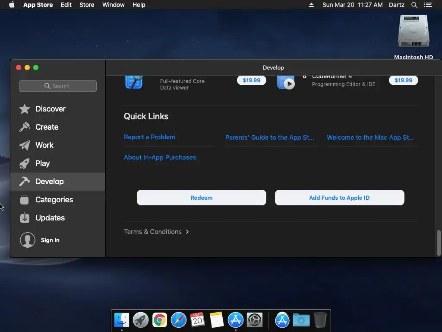The width and height of the screenshot is (442, 332).
Task: Open Spotlight search in the menu bar
Action: (414, 5)
